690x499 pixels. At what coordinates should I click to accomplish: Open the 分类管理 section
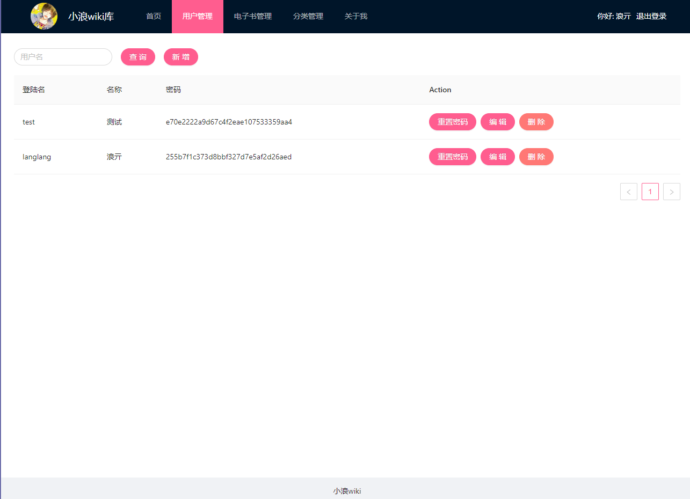click(x=308, y=16)
